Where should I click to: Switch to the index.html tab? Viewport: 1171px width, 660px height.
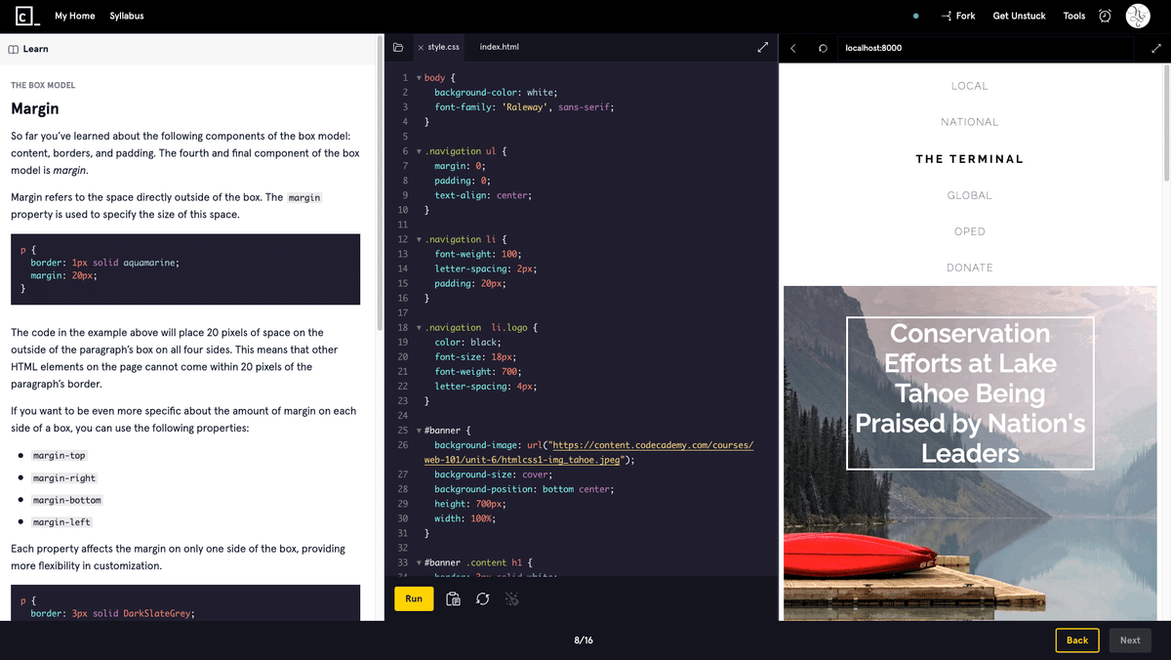[500, 47]
